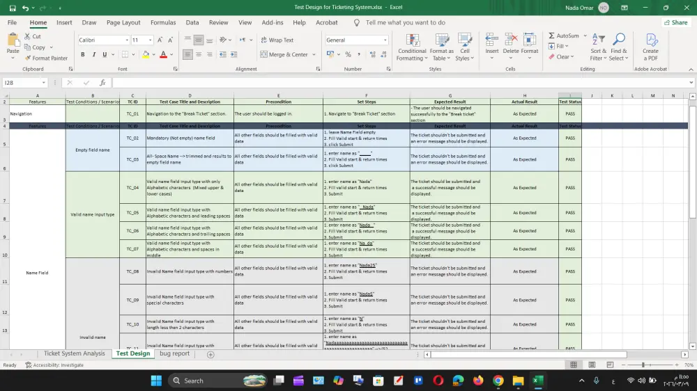Apply the fill color bucket
This screenshot has width=697, height=391.
(x=146, y=54)
